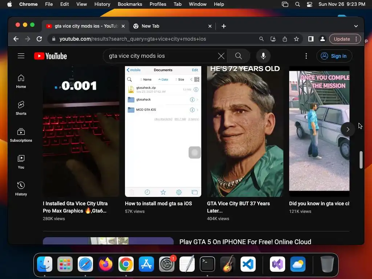
Task: Open the History menu in menu bar
Action: point(102,4)
